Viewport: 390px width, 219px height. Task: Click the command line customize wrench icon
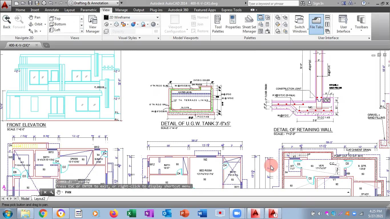51,192
